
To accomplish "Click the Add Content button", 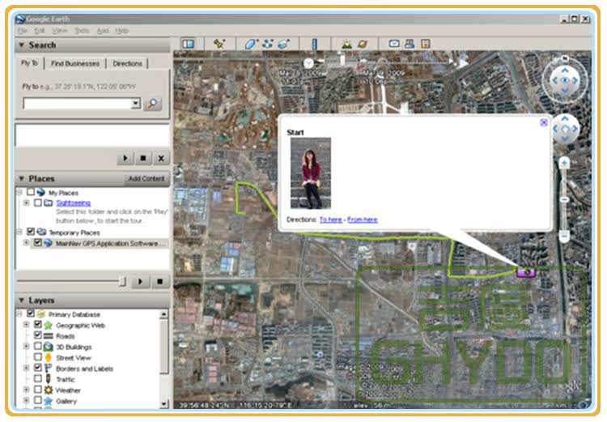I will click(146, 179).
